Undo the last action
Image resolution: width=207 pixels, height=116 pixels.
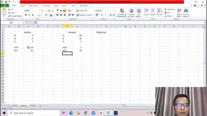click(9, 2)
